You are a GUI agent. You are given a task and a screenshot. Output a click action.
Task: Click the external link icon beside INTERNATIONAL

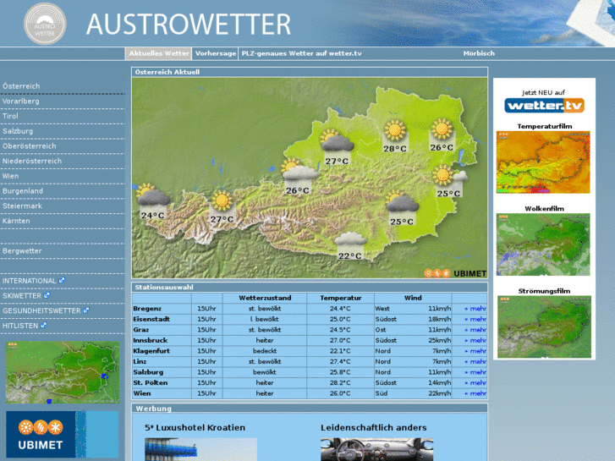[x=62, y=280]
